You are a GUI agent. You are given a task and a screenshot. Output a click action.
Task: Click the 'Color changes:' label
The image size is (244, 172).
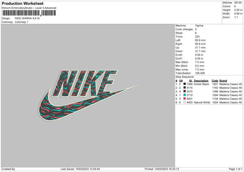[184, 29]
